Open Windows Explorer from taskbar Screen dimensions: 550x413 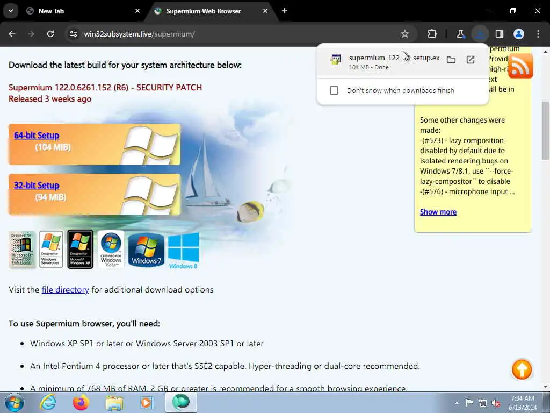(x=115, y=402)
